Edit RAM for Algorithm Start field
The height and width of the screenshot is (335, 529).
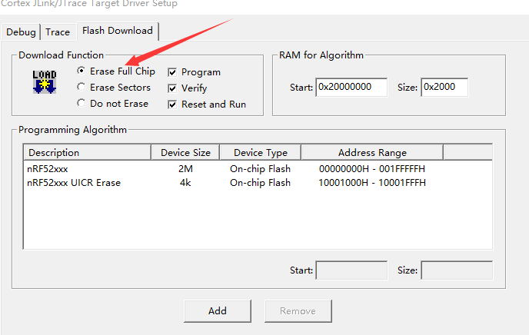(x=351, y=88)
